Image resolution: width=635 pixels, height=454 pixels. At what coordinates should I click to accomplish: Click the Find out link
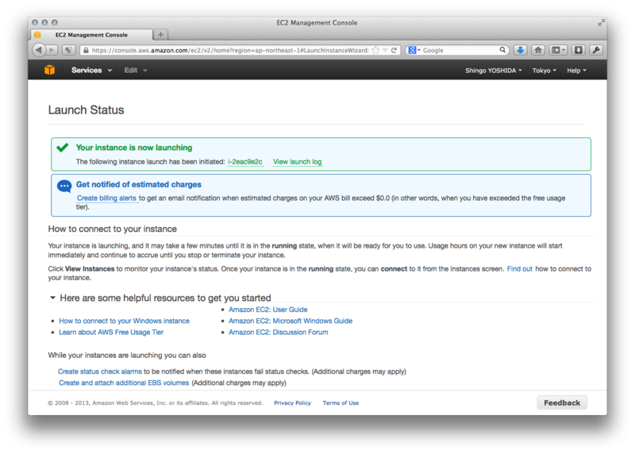coord(520,268)
